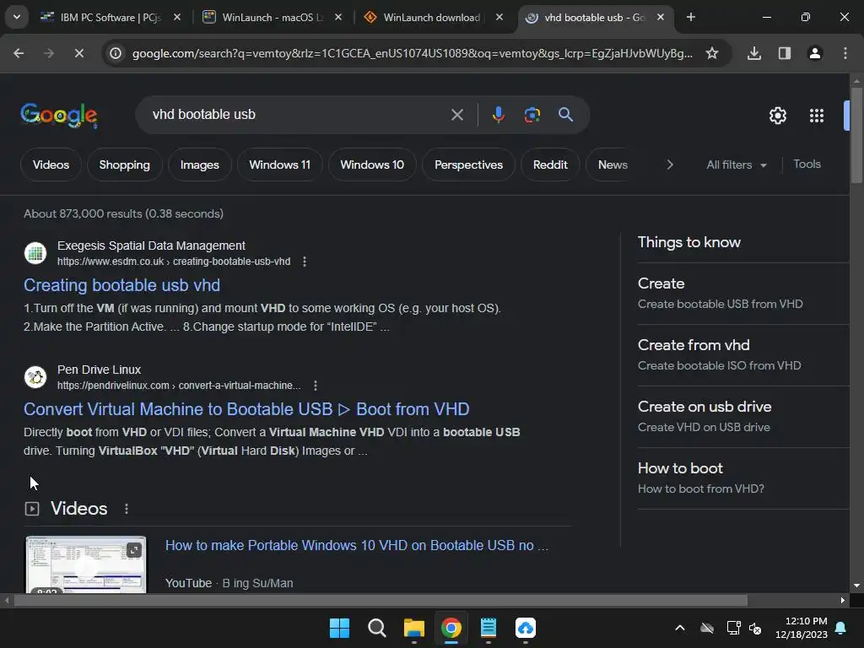This screenshot has width=864, height=648.
Task: Submit search with magnifier icon
Action: click(x=565, y=115)
